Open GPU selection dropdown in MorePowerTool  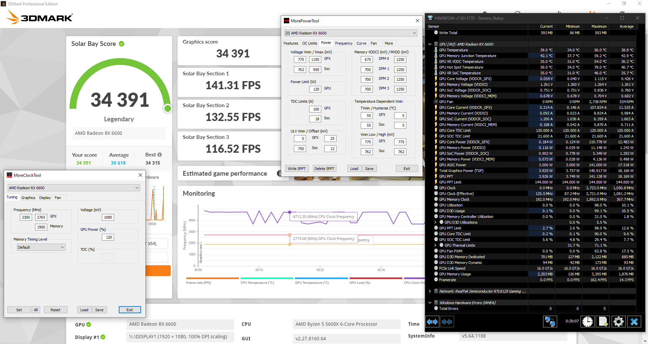tap(351, 33)
